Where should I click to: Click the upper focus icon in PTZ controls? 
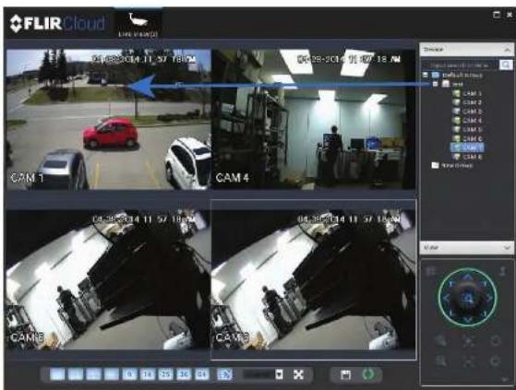468,341
